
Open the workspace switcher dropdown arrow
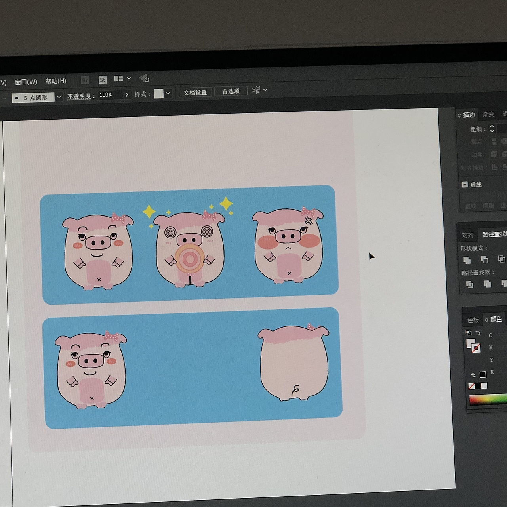[x=129, y=78]
